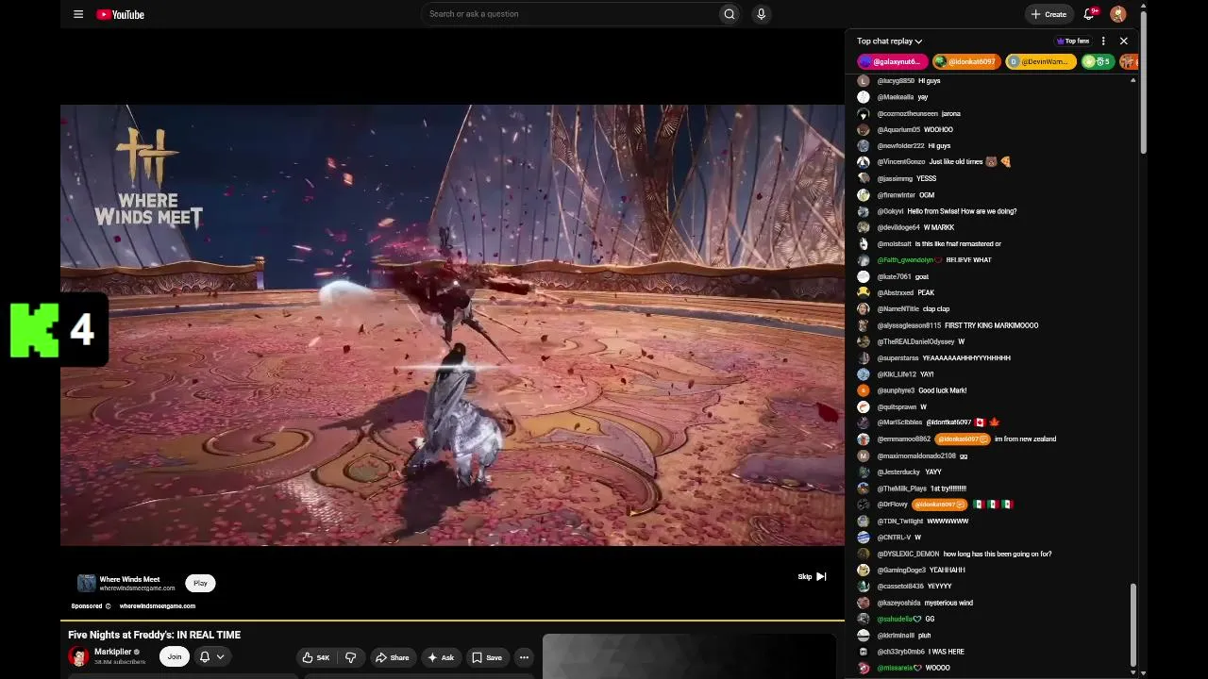Open @sunphyre3's orange avatar in chat

[863, 390]
